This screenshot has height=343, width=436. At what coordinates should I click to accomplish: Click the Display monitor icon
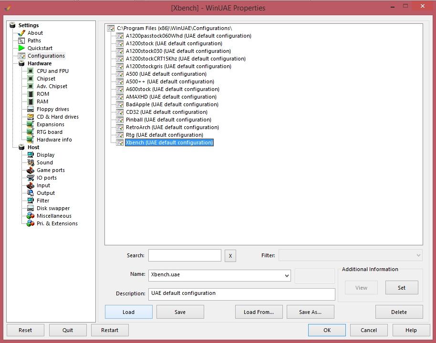point(31,155)
